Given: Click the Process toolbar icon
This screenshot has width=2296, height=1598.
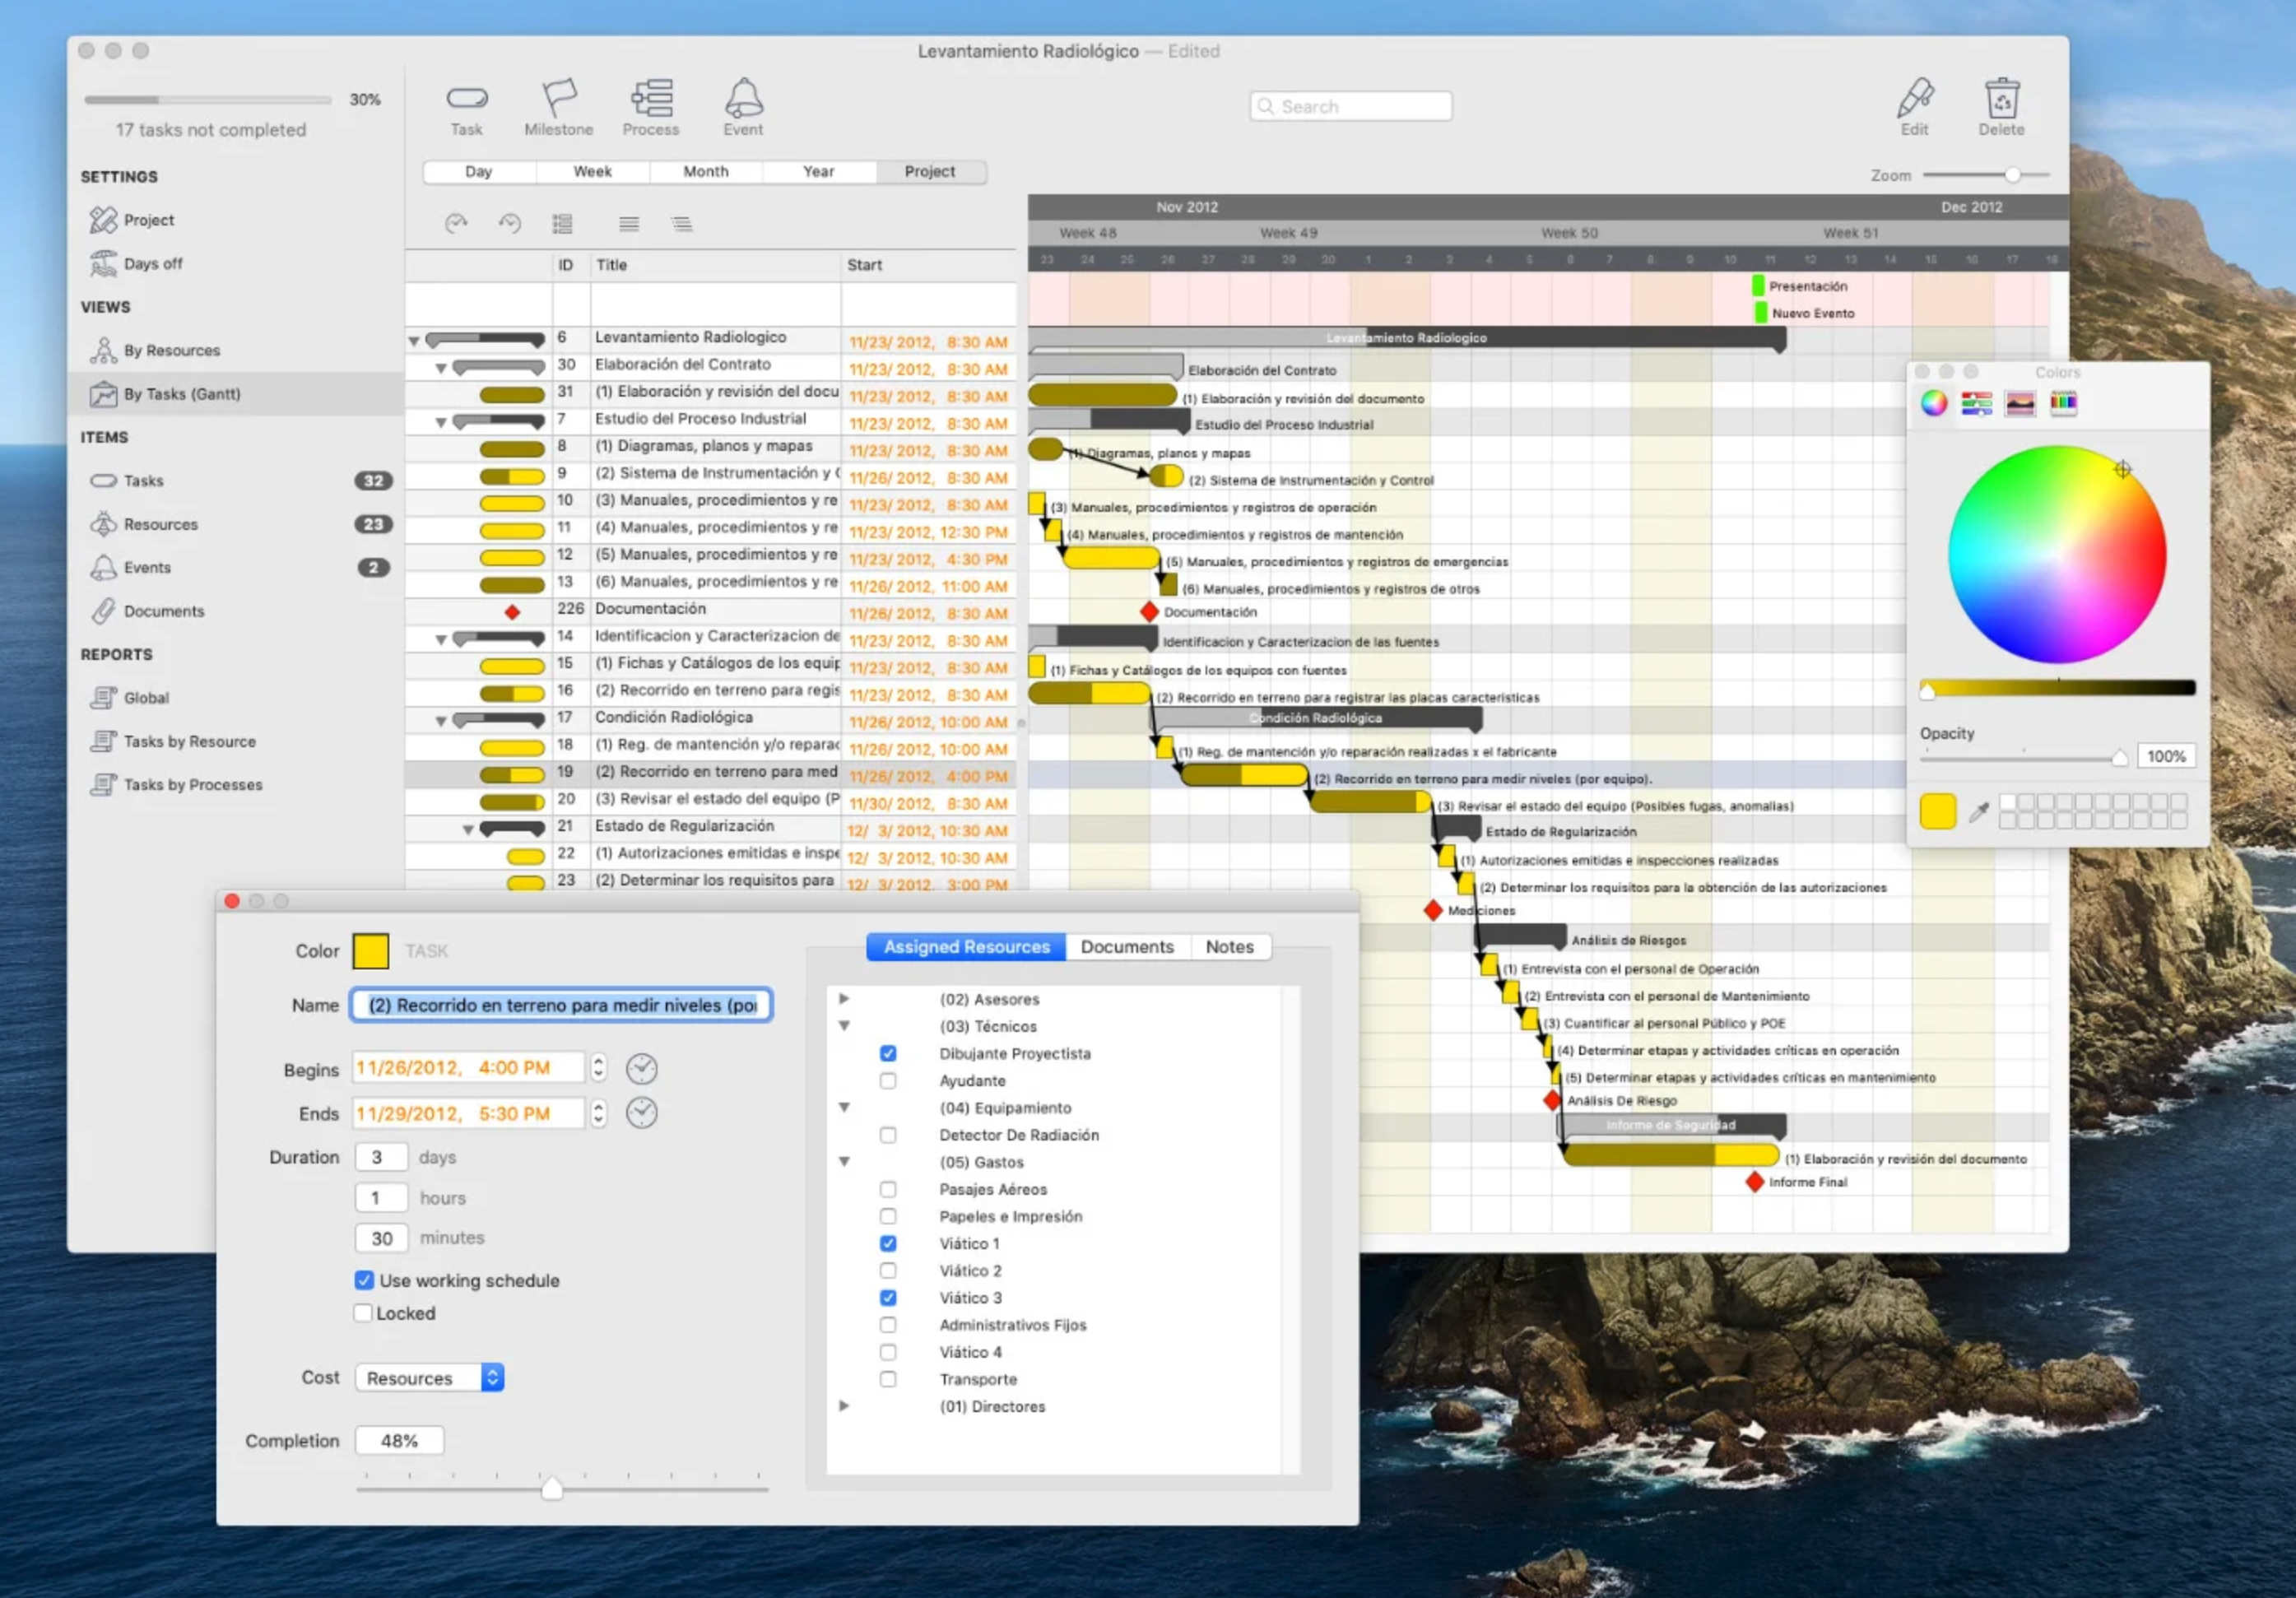Looking at the screenshot, I should coord(651,108).
